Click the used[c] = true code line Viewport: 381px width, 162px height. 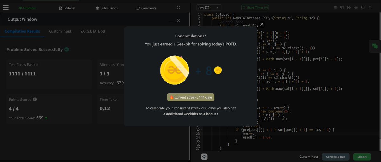click(257, 137)
